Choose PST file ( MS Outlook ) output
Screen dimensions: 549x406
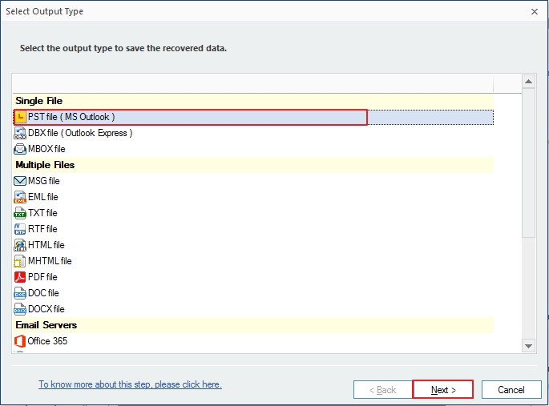(x=71, y=117)
